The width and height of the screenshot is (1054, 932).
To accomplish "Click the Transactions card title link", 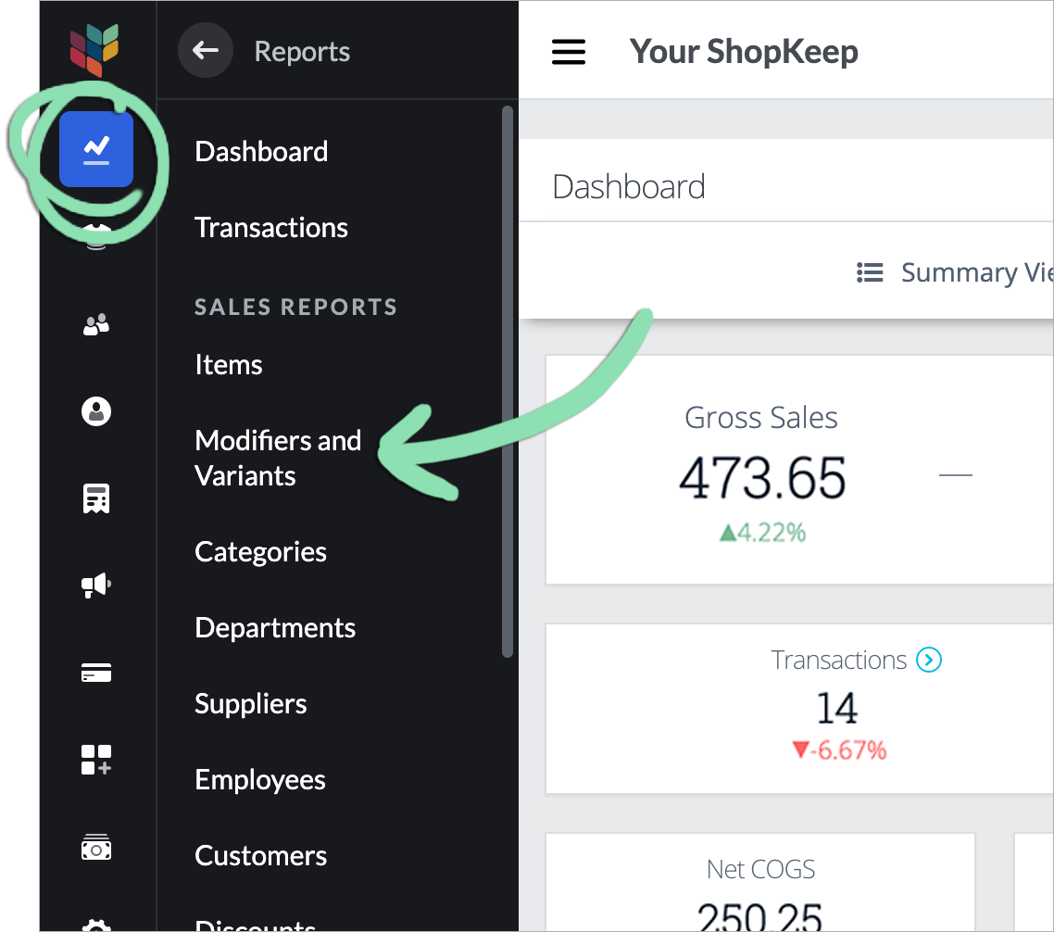I will 838,660.
